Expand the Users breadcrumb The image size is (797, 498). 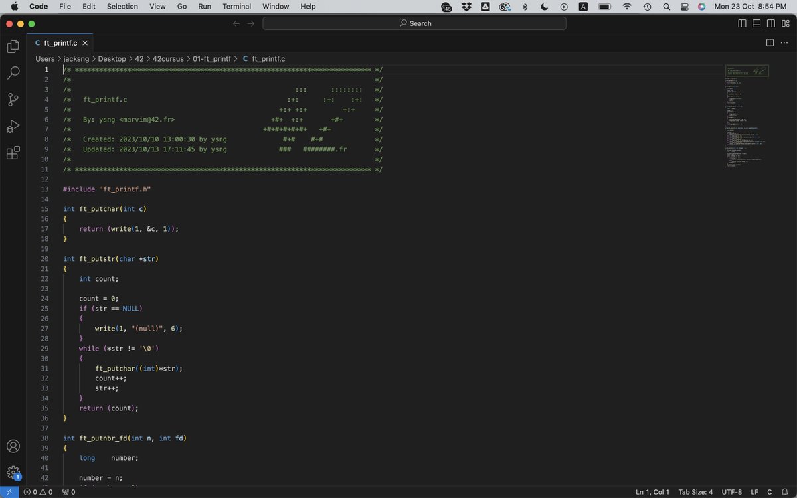click(45, 59)
